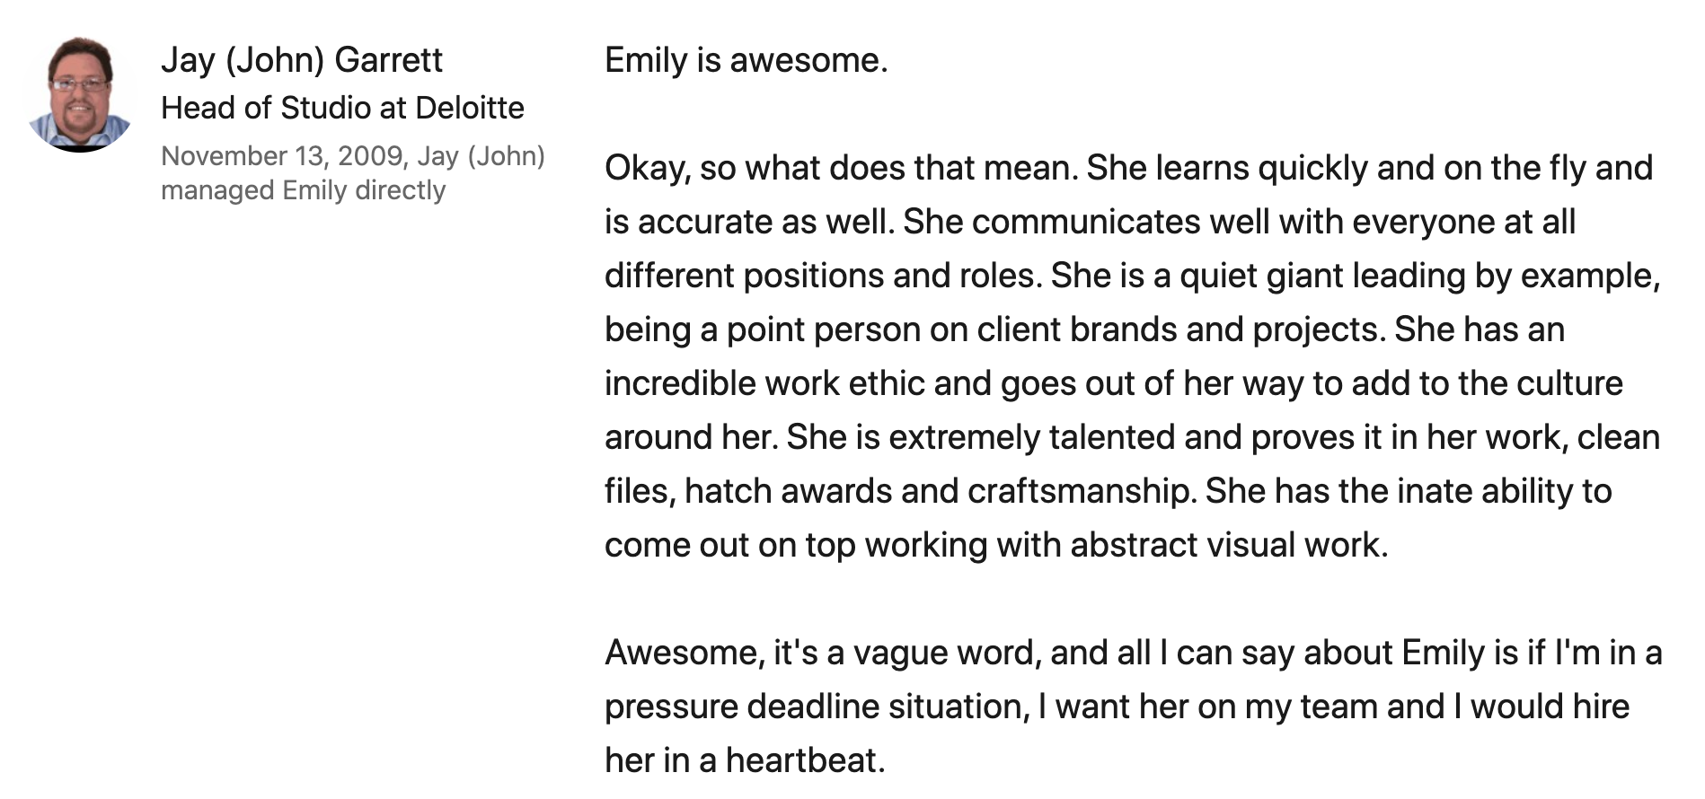Click the "managed Emily directly" relationship text
Screen dimensions: 1705x799
303,190
